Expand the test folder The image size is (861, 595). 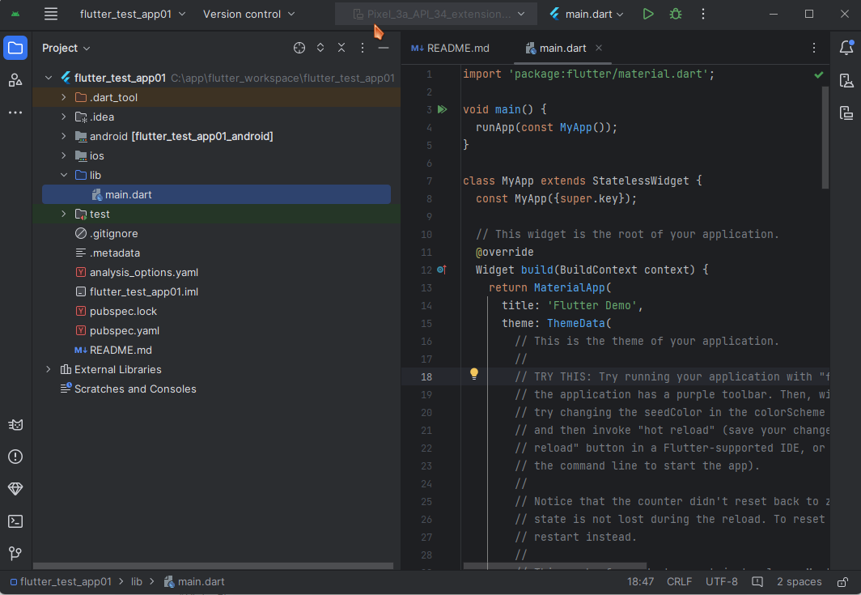point(64,214)
